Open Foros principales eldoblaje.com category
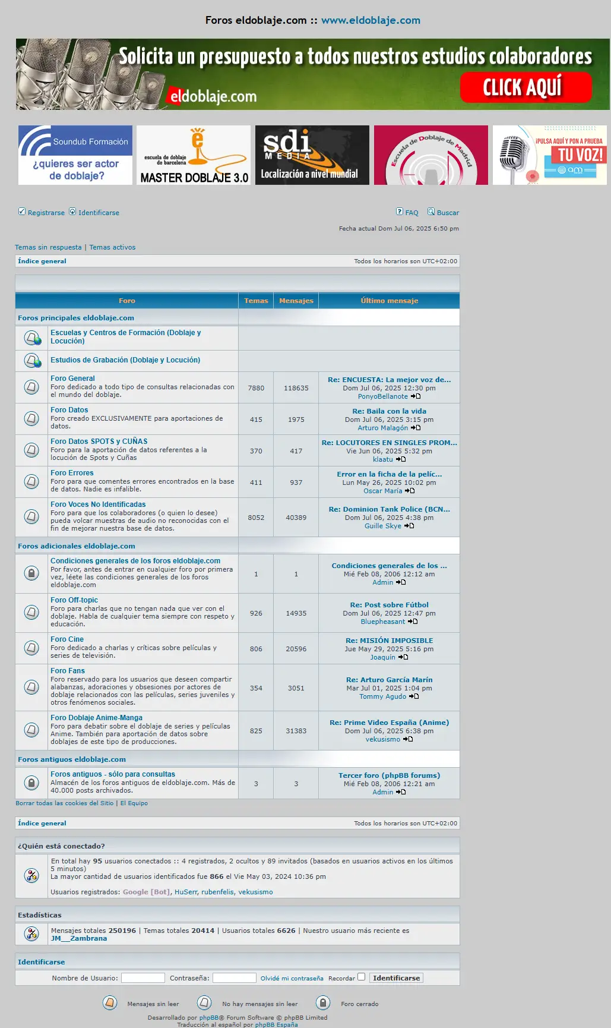Viewport: 611px width, 1028px height. pyautogui.click(x=76, y=318)
